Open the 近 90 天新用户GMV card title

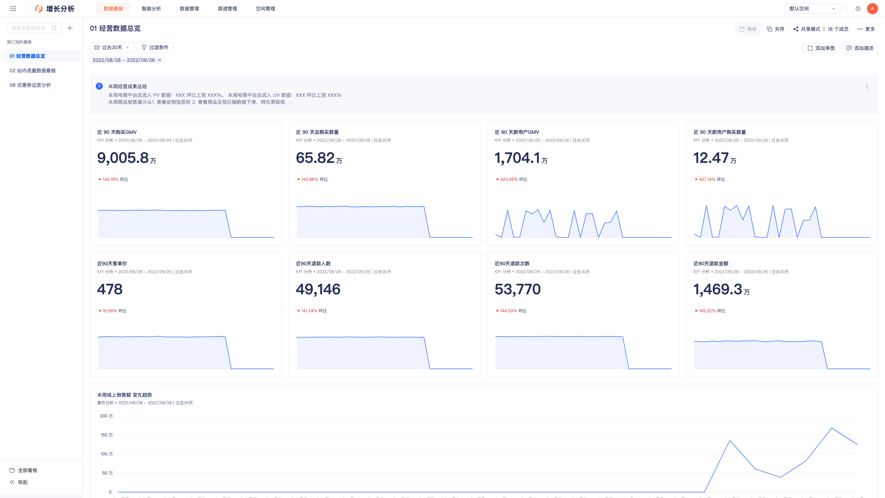tap(517, 132)
